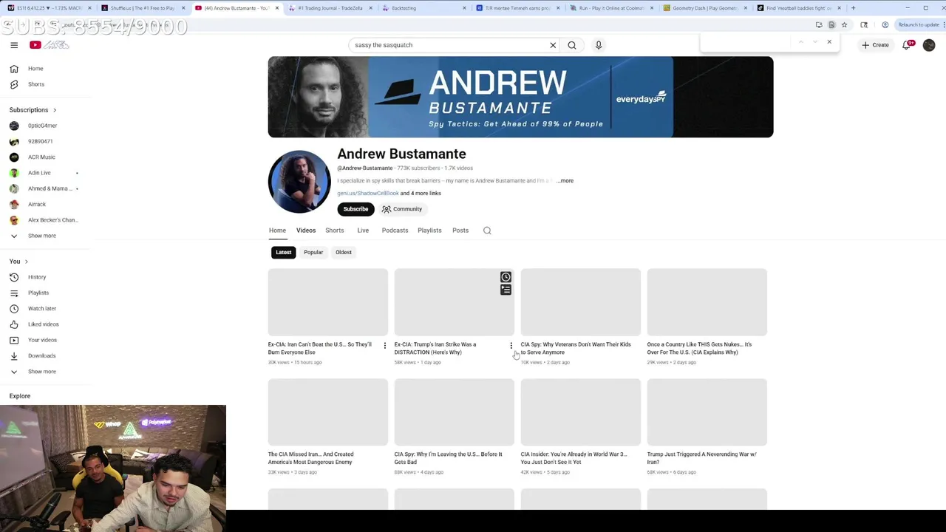The image size is (946, 532).
Task: Switch to Backtesting browser tab
Action: 423,8
